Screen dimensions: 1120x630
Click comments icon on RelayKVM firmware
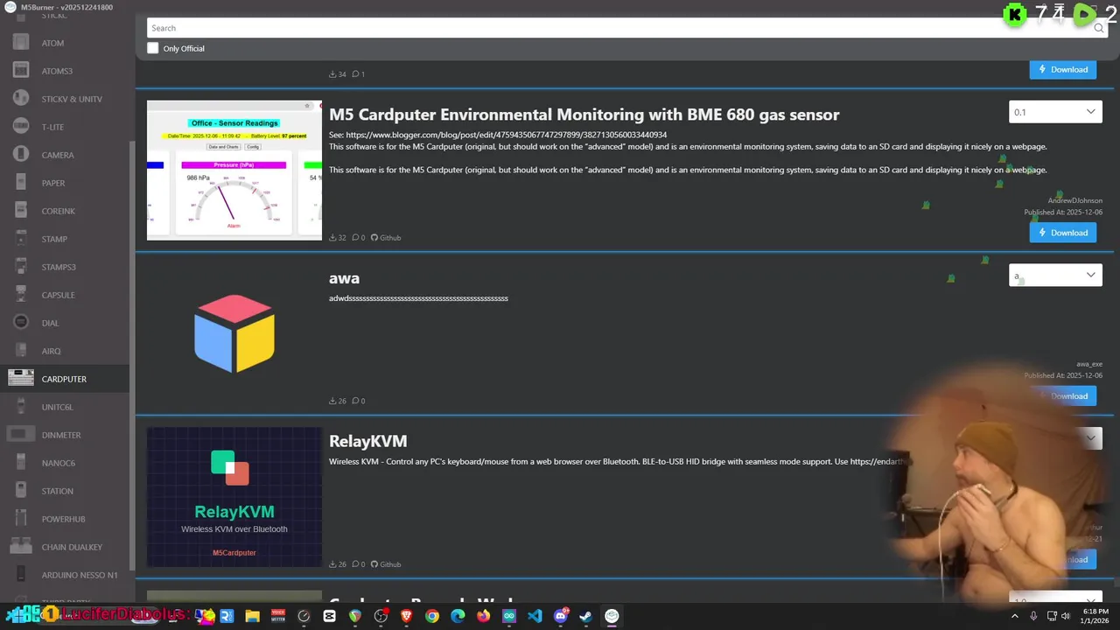[355, 564]
